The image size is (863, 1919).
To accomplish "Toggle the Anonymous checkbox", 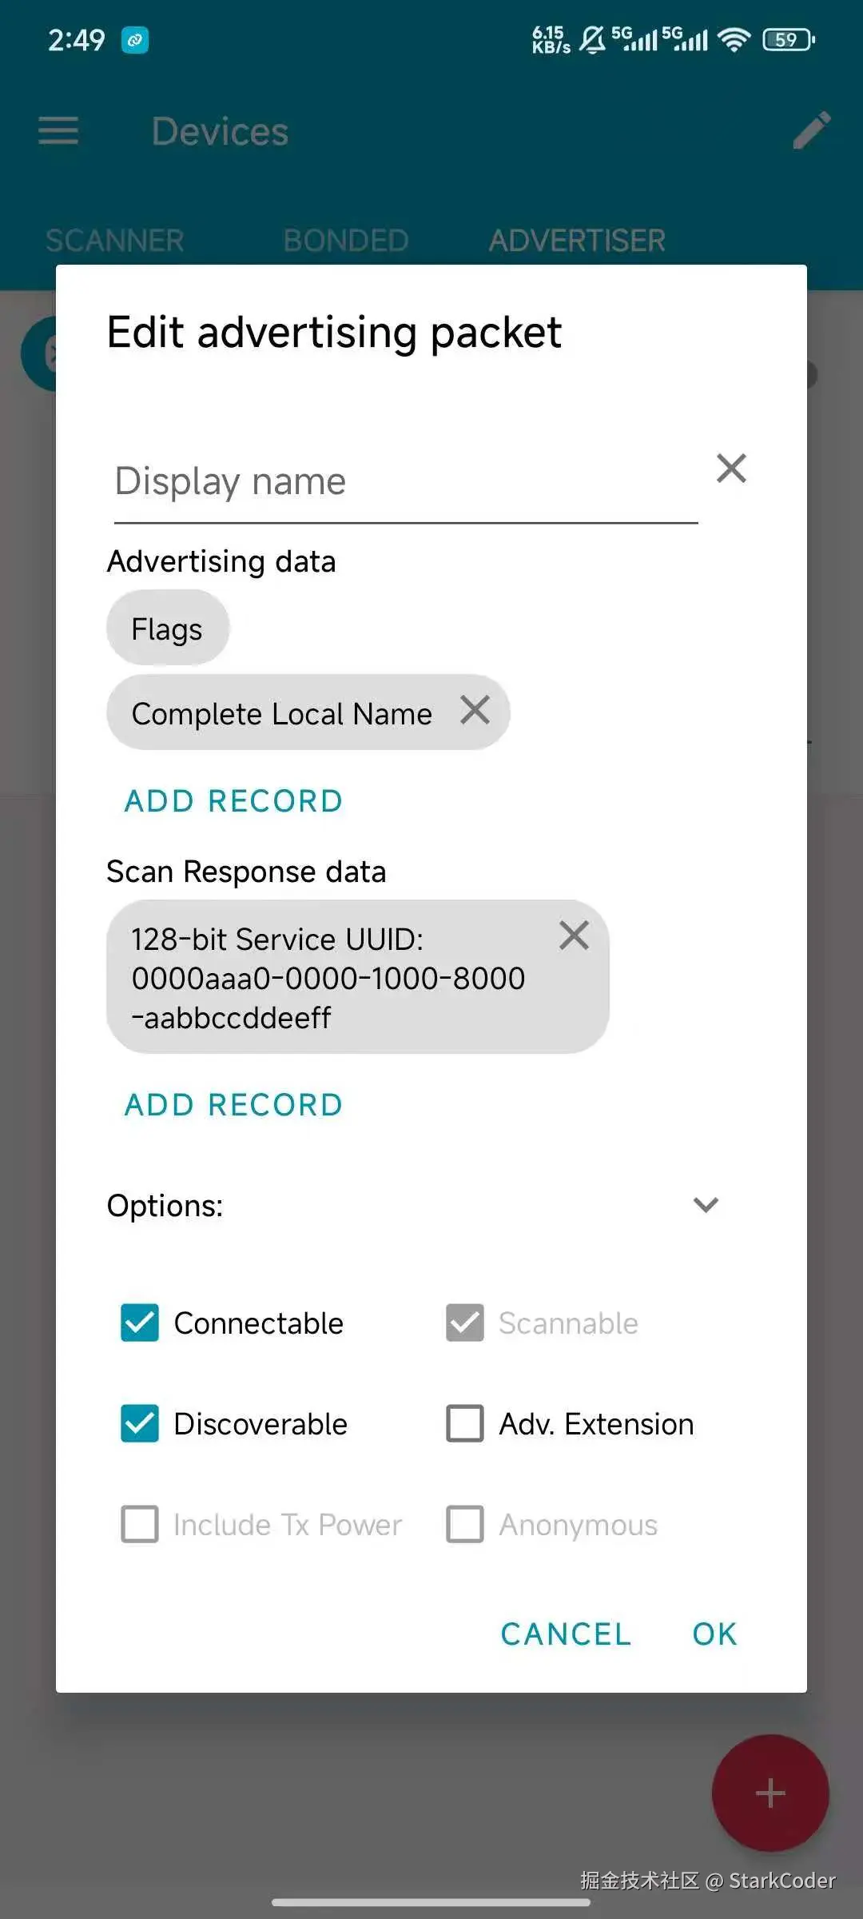I will click(x=465, y=1524).
